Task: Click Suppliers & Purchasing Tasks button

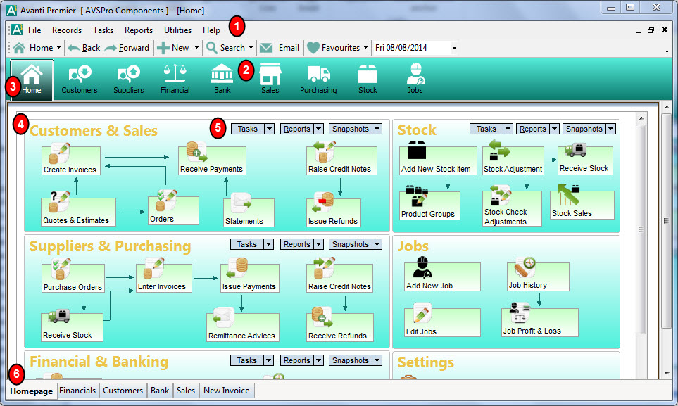Action: 247,244
